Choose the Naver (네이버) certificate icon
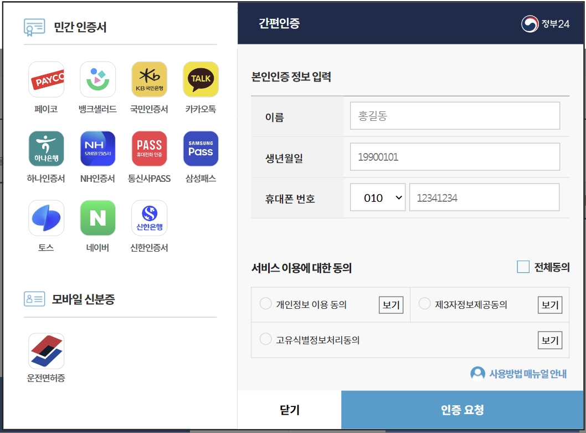This screenshot has height=433, width=586. click(97, 218)
